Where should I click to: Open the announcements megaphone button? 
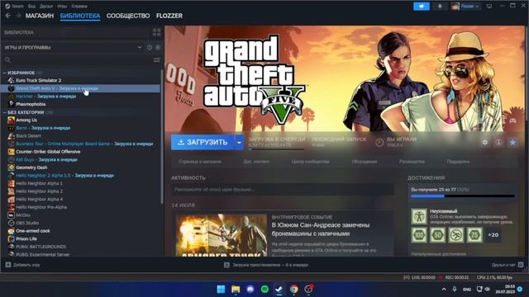422,6
